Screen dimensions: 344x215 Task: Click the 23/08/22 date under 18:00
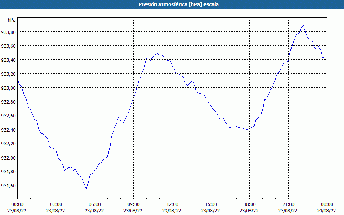point(249,211)
